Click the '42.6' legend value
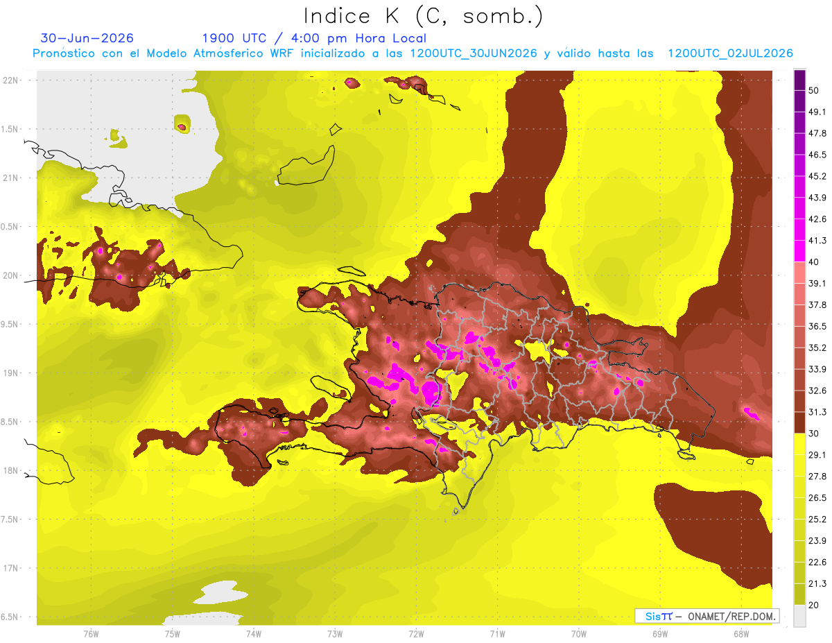The width and height of the screenshot is (832, 643). click(x=817, y=219)
